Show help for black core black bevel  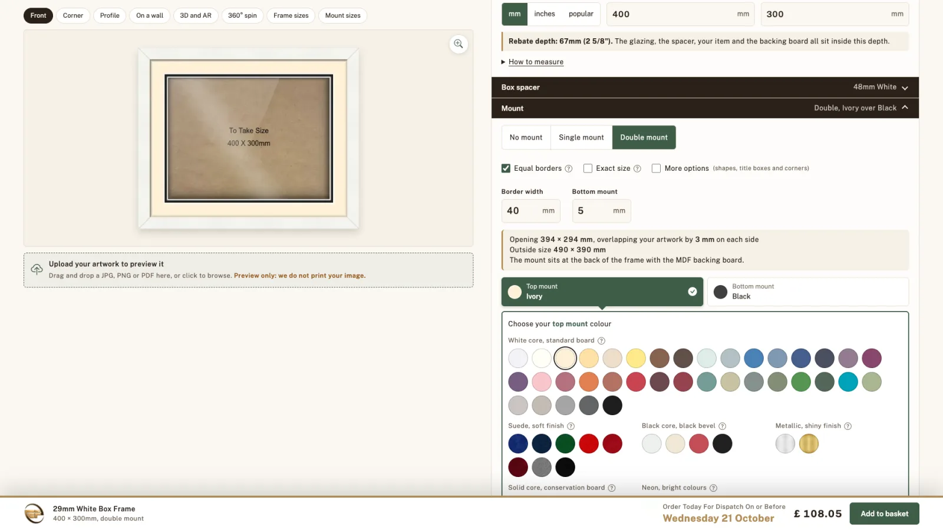[722, 426]
